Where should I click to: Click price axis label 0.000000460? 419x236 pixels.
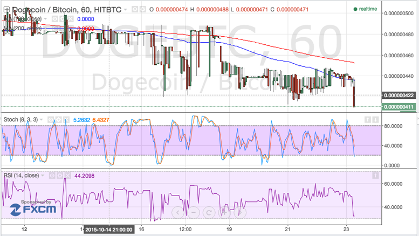pos(399,56)
